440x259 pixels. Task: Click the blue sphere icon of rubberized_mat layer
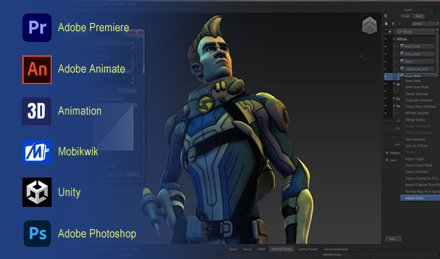pos(402,68)
